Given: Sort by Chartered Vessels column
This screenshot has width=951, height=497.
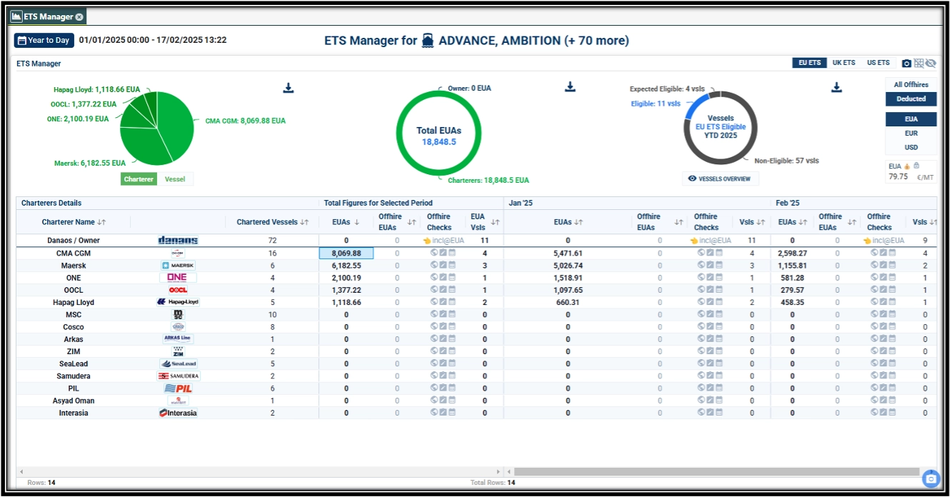Looking at the screenshot, I should point(272,222).
